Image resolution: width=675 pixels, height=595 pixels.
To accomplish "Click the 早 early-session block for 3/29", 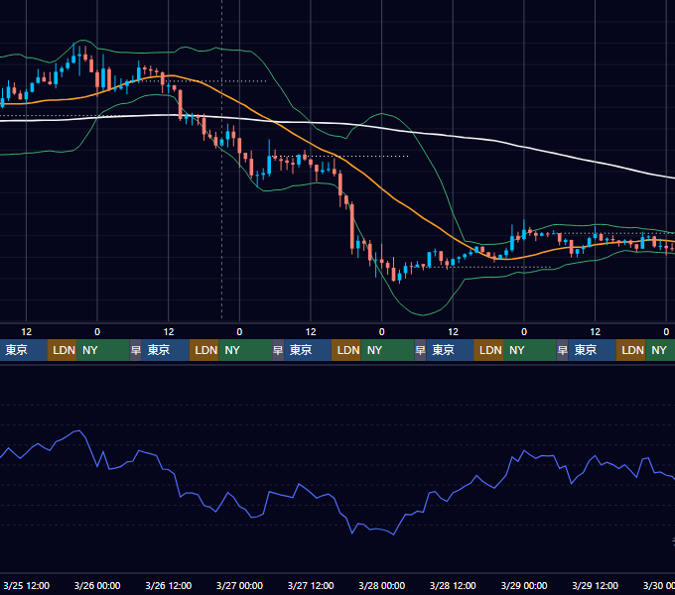I will click(563, 350).
